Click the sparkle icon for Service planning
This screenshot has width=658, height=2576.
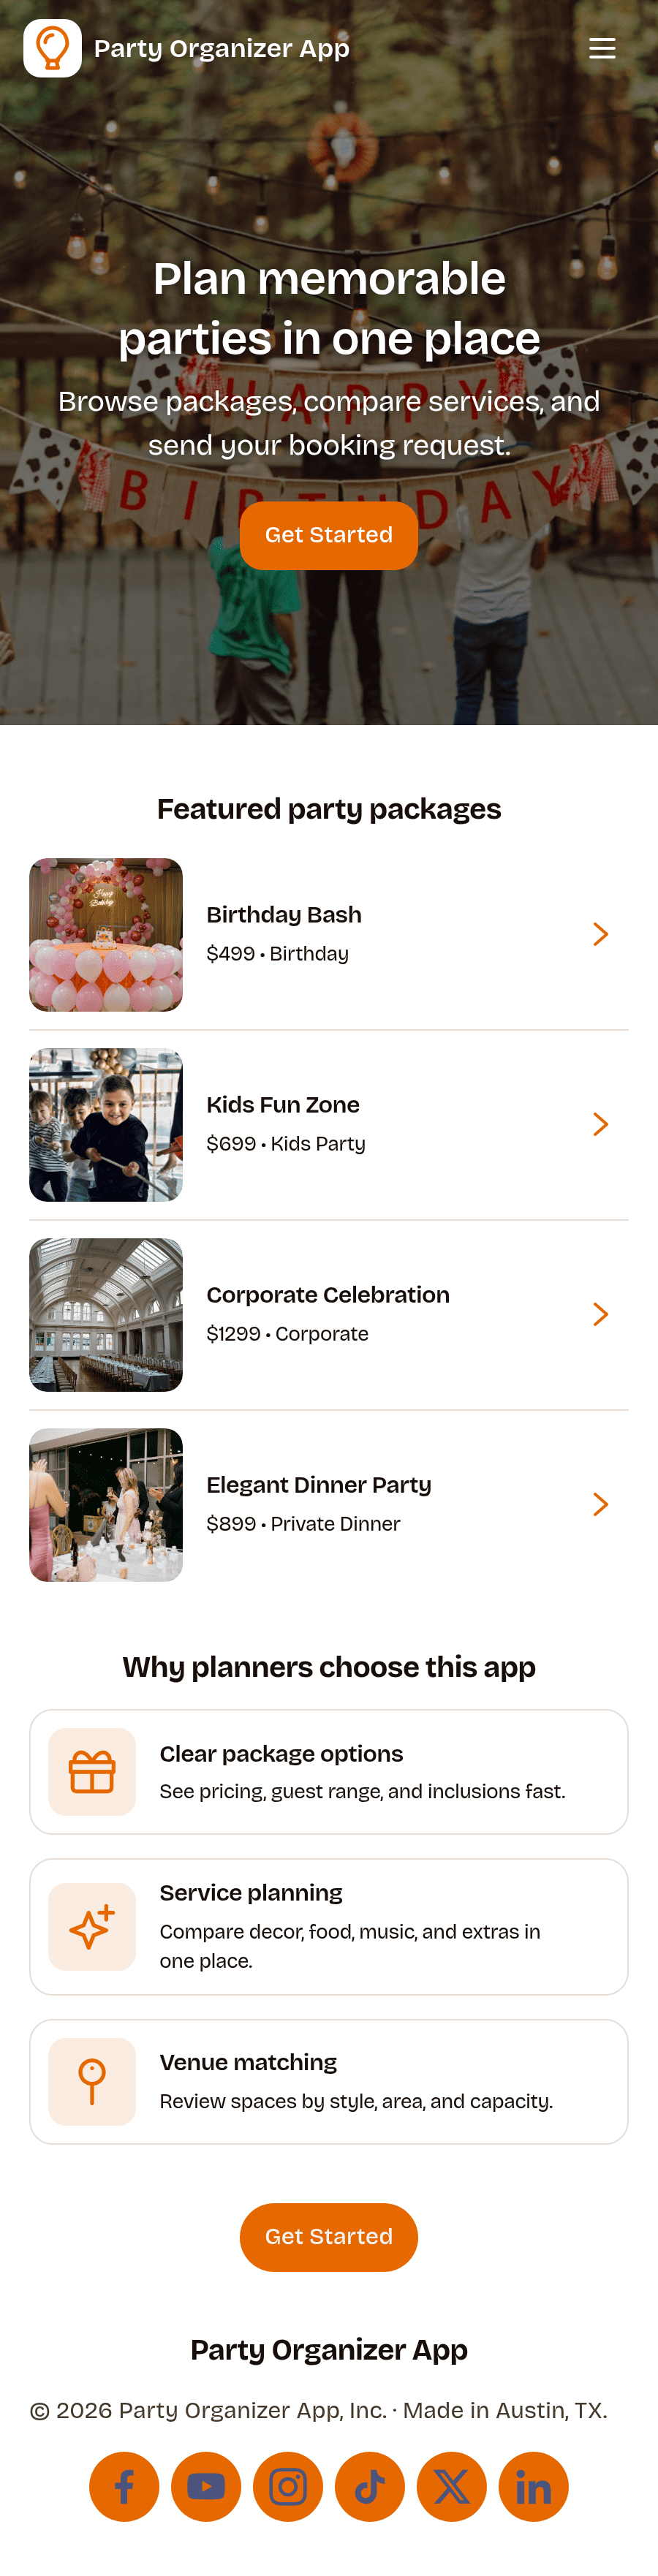(x=92, y=1926)
